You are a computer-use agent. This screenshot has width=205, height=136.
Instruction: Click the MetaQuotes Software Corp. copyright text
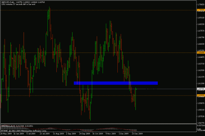pyautogui.click(x=24, y=131)
